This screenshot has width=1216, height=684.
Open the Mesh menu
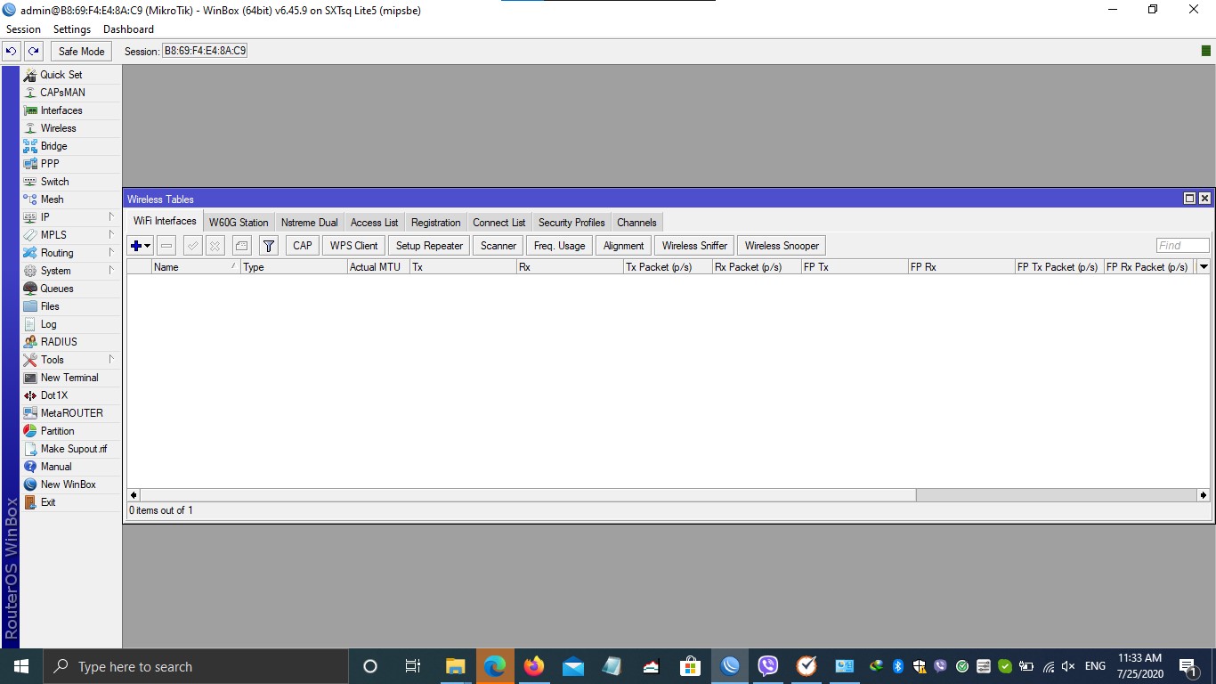[71, 199]
